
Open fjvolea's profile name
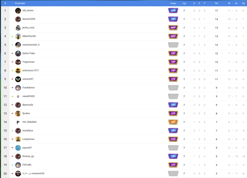coord(26,113)
